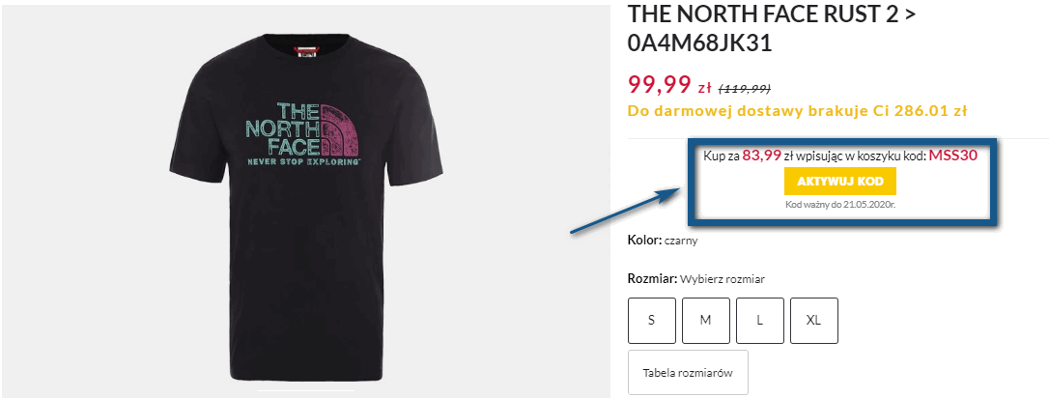Click the 83,99 discounted price
1049x398 pixels.
click(762, 156)
